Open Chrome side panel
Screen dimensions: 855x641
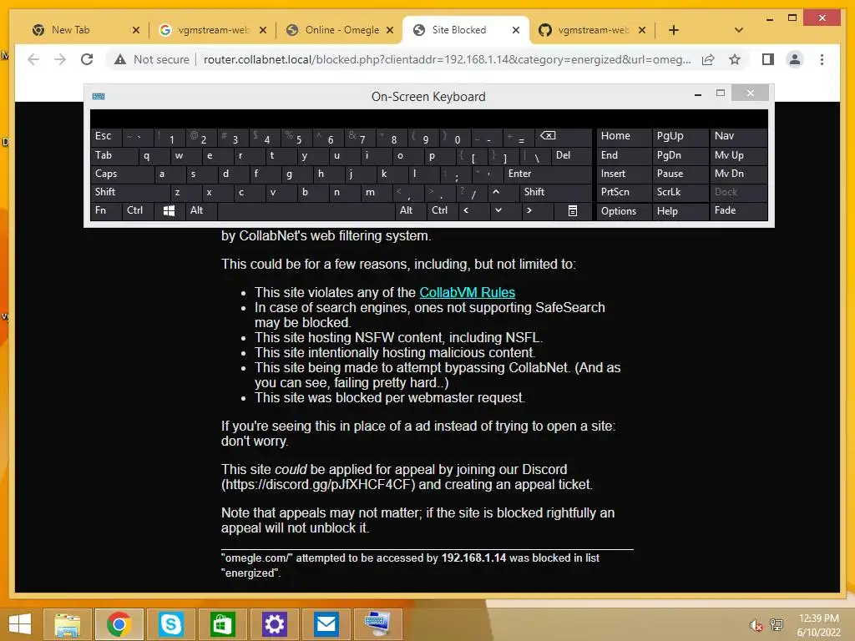coord(768,59)
